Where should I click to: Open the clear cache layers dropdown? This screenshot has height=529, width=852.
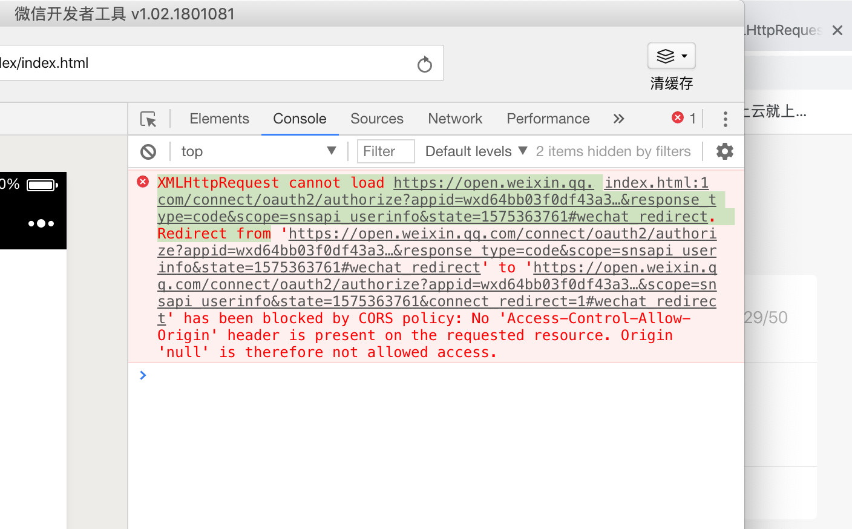[x=671, y=56]
